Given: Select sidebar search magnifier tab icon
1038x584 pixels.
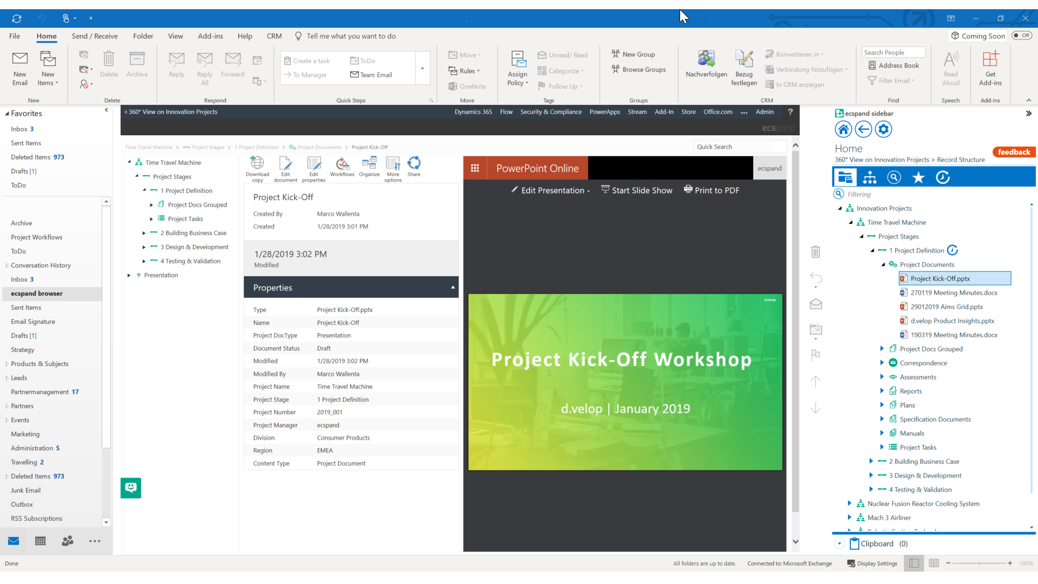Looking at the screenshot, I should coord(894,177).
